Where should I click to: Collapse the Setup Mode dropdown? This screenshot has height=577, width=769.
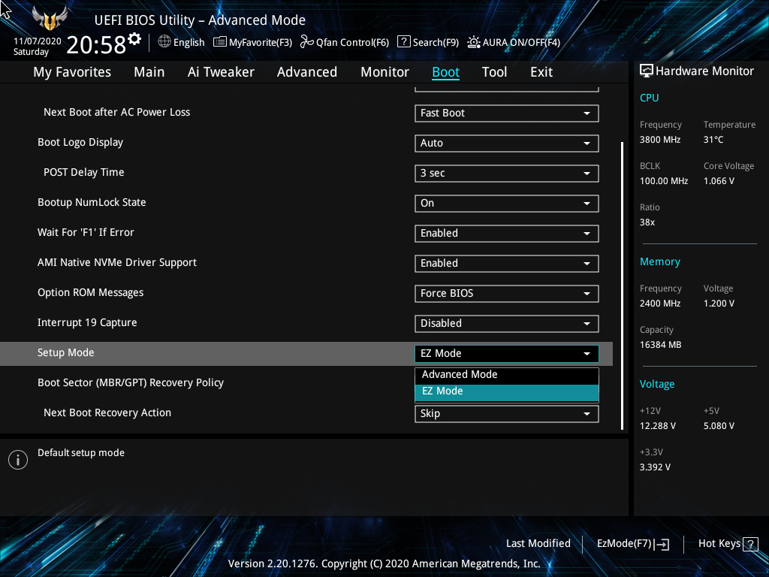[507, 354]
